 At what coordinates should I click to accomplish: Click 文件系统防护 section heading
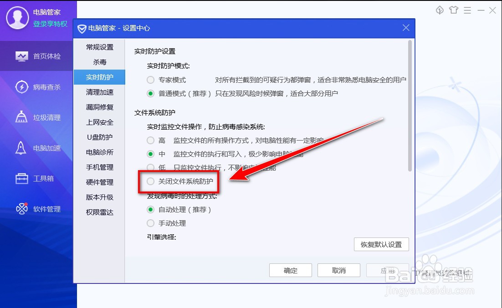pos(154,112)
